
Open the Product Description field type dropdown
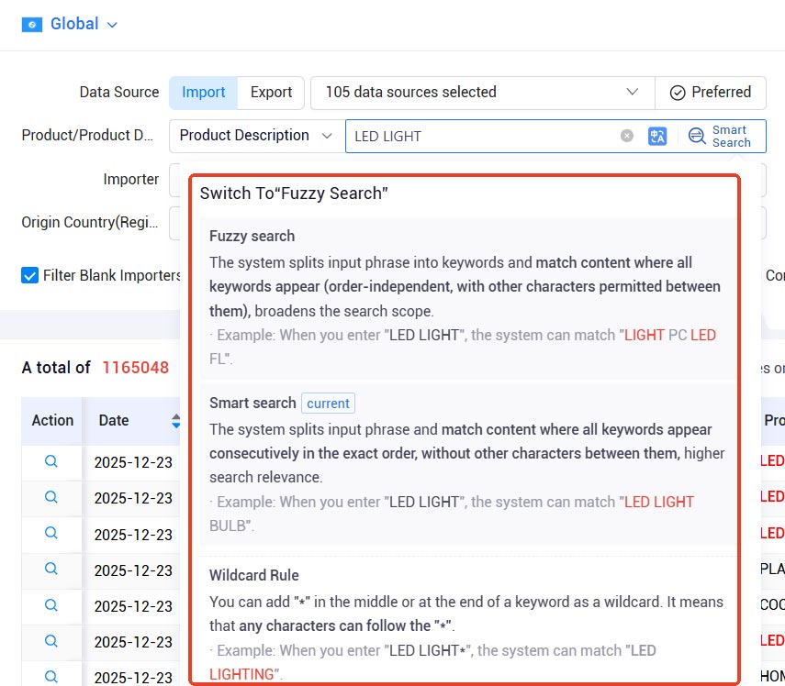click(257, 136)
